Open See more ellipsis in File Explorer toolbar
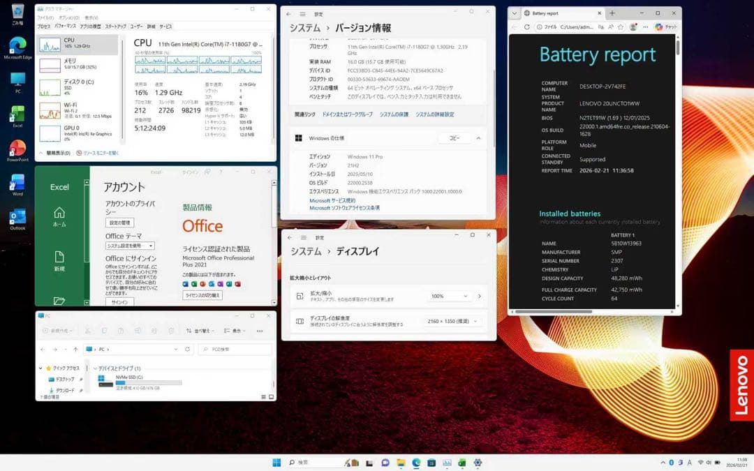 [x=260, y=331]
